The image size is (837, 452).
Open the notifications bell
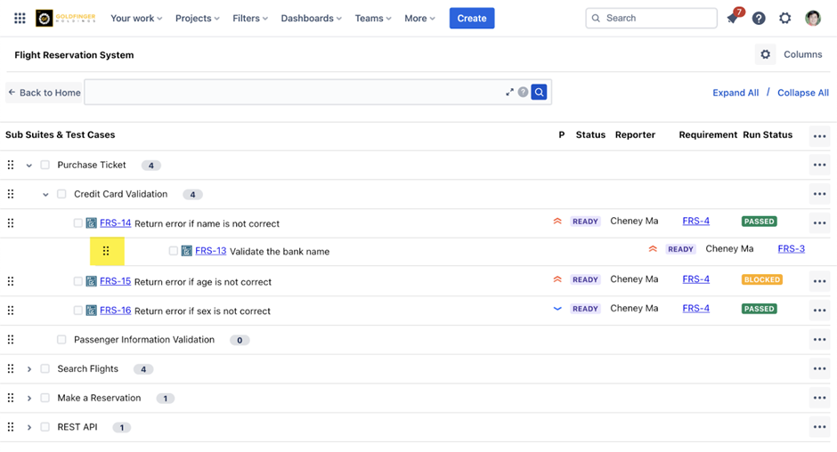point(733,18)
